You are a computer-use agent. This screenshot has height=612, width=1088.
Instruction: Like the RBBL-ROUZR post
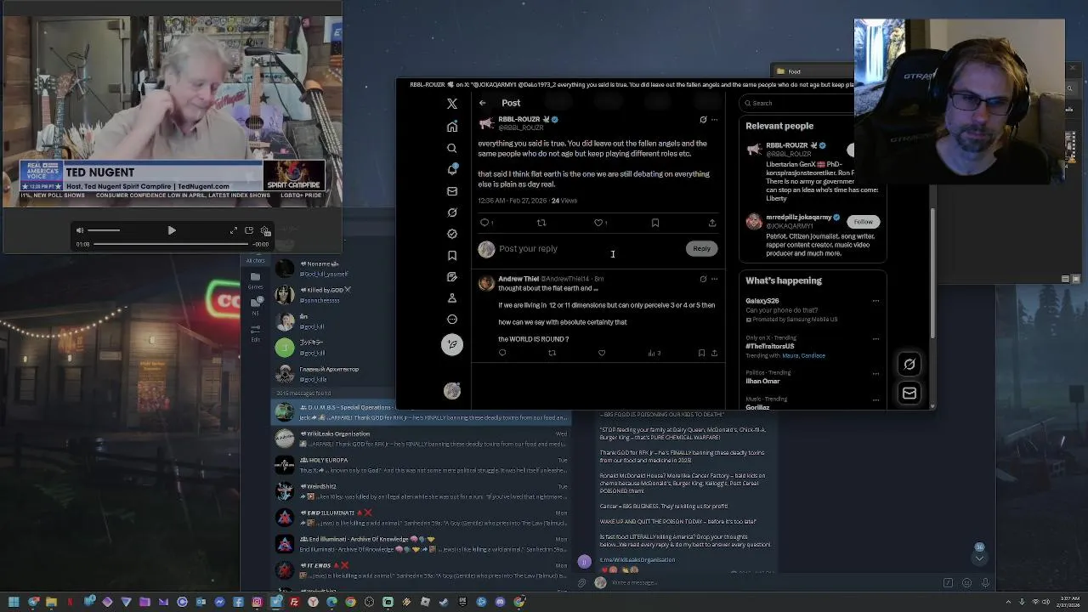pos(598,223)
